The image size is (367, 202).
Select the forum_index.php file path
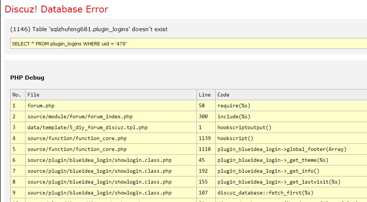click(x=80, y=116)
